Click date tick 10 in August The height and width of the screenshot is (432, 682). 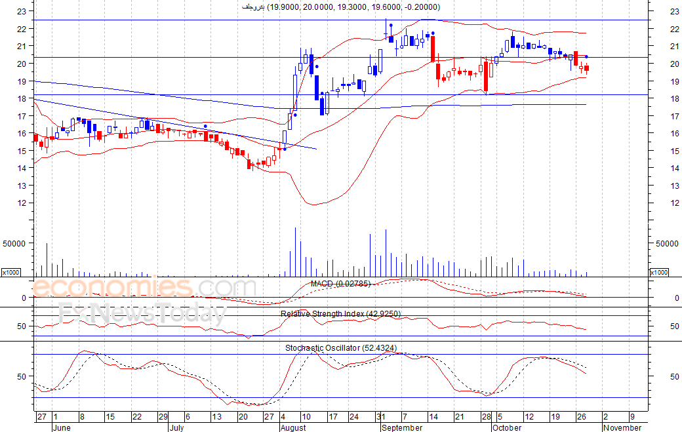[306, 417]
